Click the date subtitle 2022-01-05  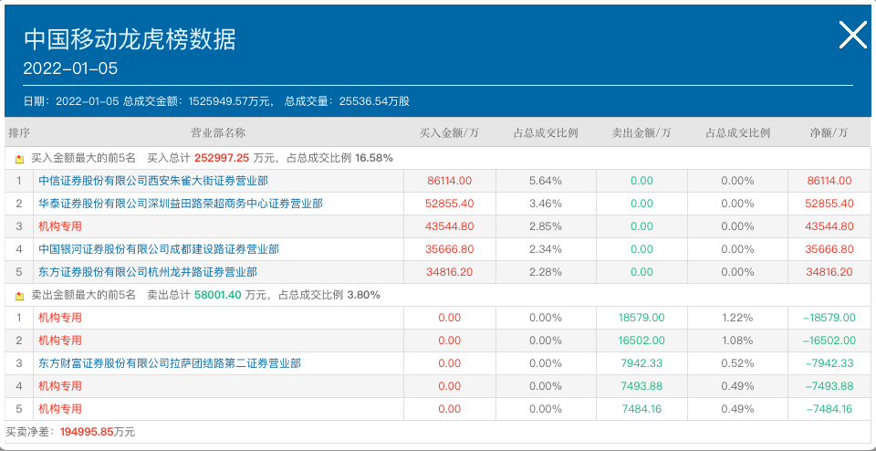[x=70, y=68]
